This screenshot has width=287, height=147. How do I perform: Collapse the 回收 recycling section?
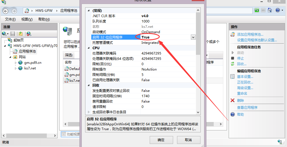click(89, 85)
